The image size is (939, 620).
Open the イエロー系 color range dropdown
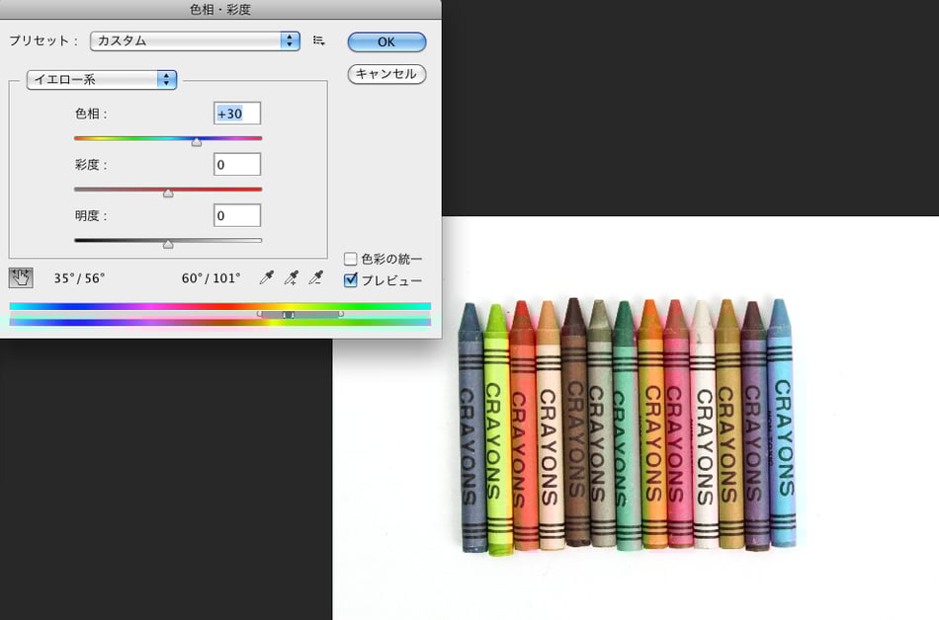click(x=101, y=80)
